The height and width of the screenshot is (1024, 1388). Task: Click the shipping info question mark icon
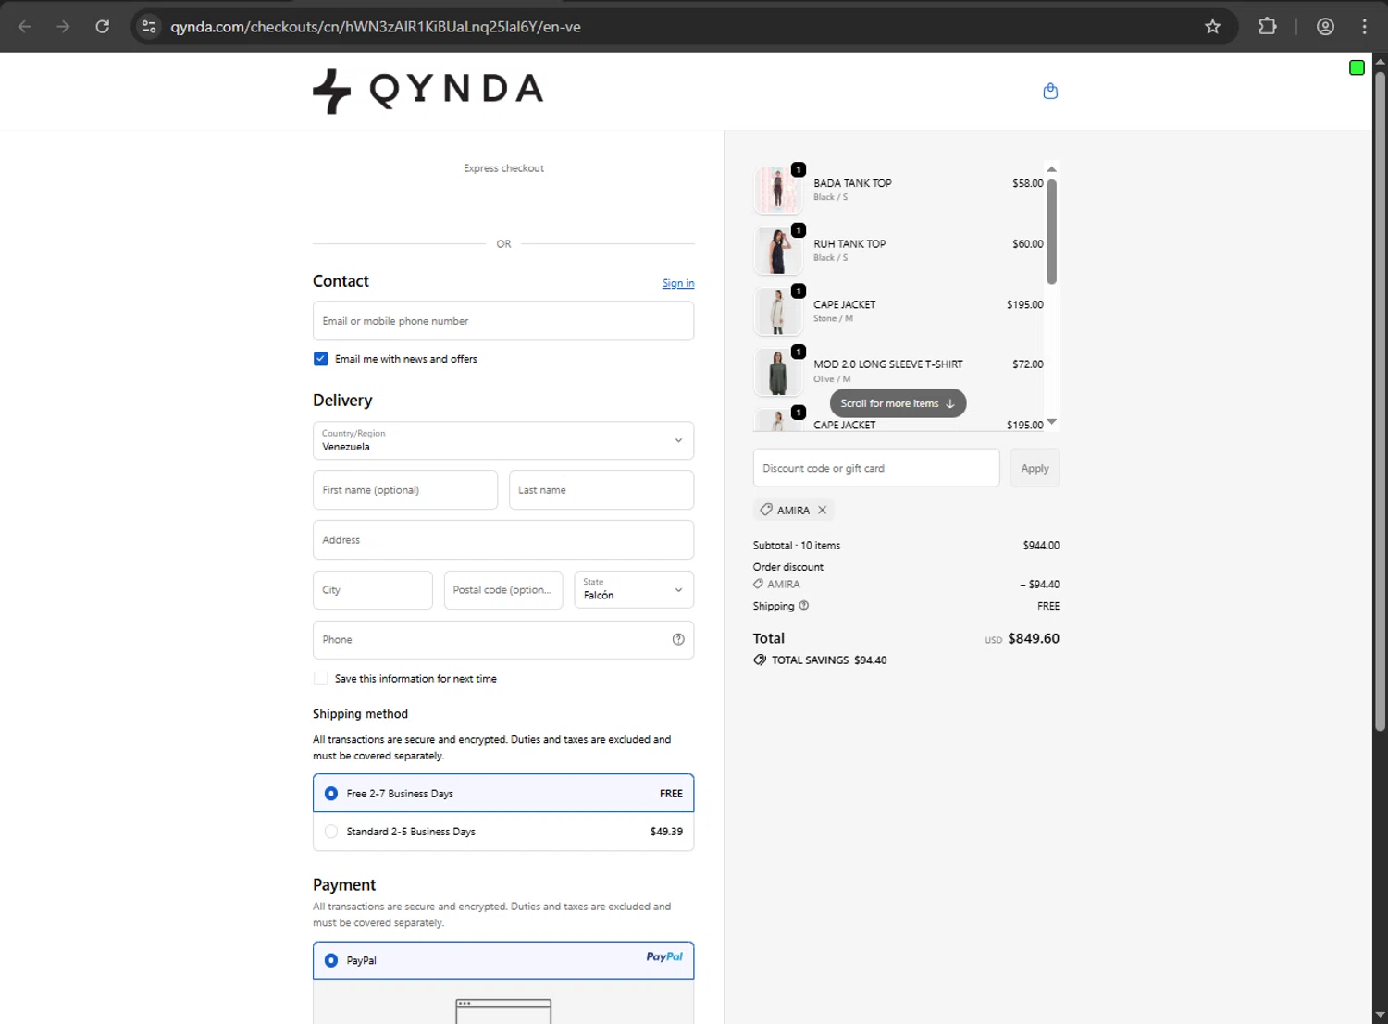coord(803,606)
